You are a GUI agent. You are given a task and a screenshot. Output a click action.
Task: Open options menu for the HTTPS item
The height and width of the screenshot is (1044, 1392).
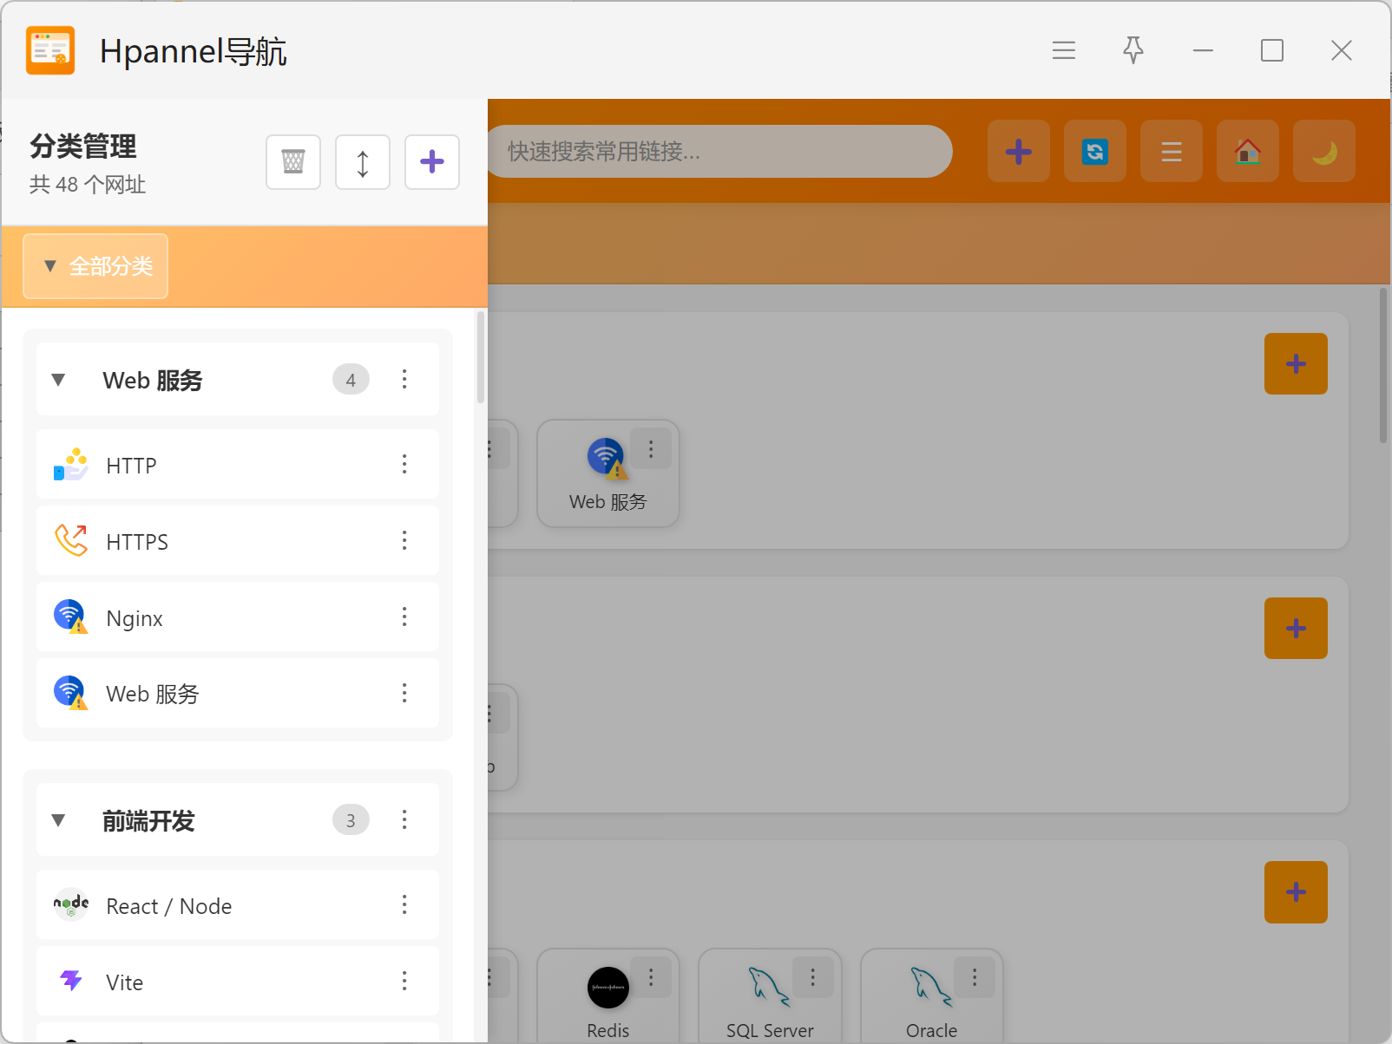pyautogui.click(x=404, y=541)
